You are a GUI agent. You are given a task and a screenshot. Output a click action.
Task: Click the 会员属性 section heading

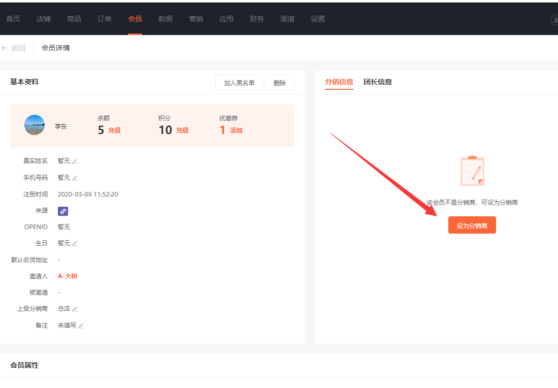[24, 365]
